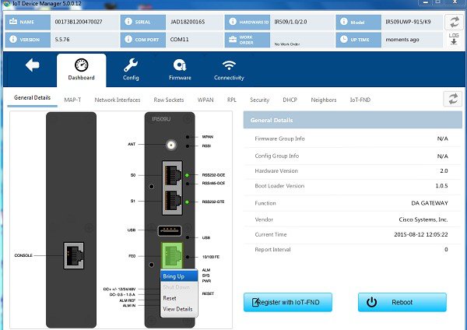Click device name 0017381200470027
Image resolution: width=467 pixels, height=330 pixels.
coord(79,22)
